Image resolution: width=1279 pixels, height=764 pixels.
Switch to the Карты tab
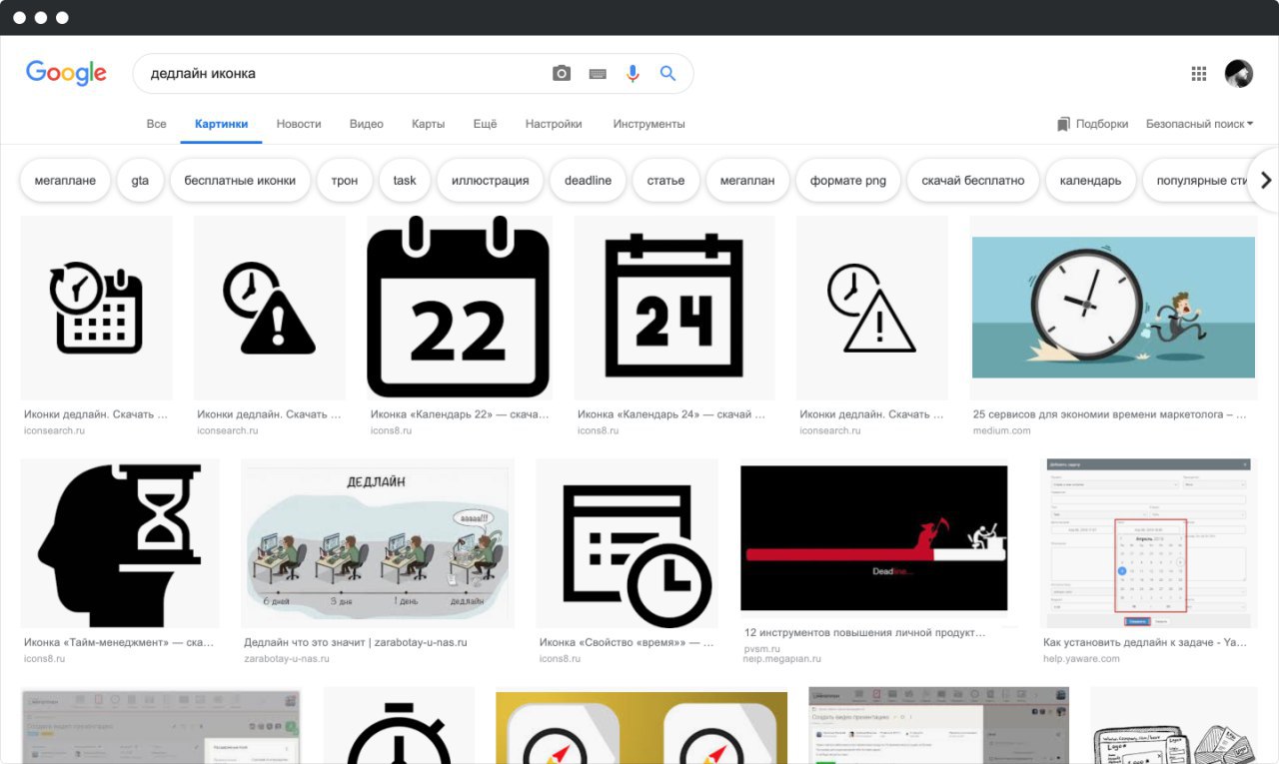(x=428, y=124)
